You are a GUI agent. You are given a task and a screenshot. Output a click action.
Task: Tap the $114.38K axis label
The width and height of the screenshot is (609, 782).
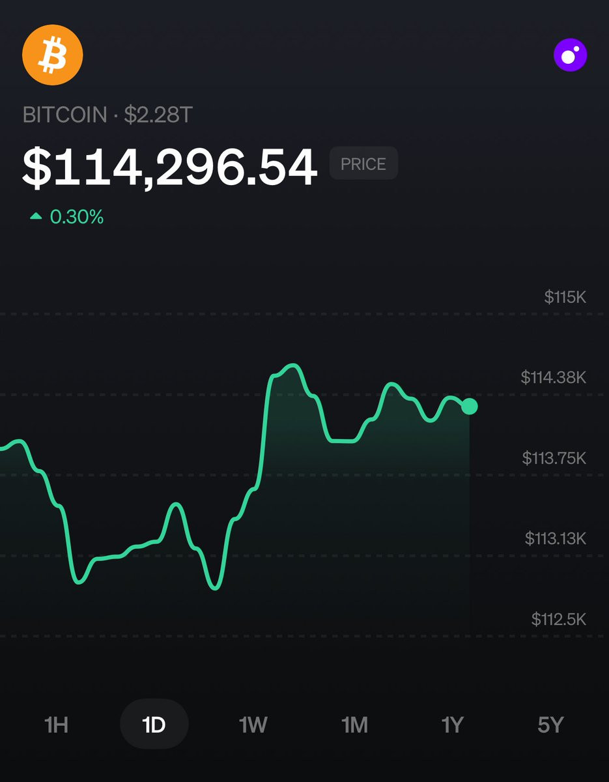(x=554, y=377)
